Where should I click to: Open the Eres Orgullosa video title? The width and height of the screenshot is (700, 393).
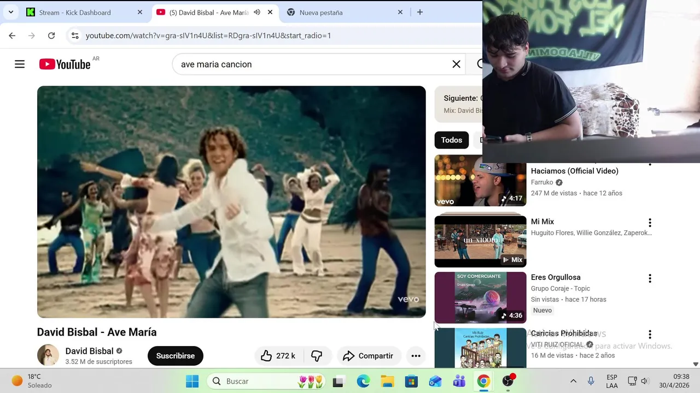(x=556, y=277)
